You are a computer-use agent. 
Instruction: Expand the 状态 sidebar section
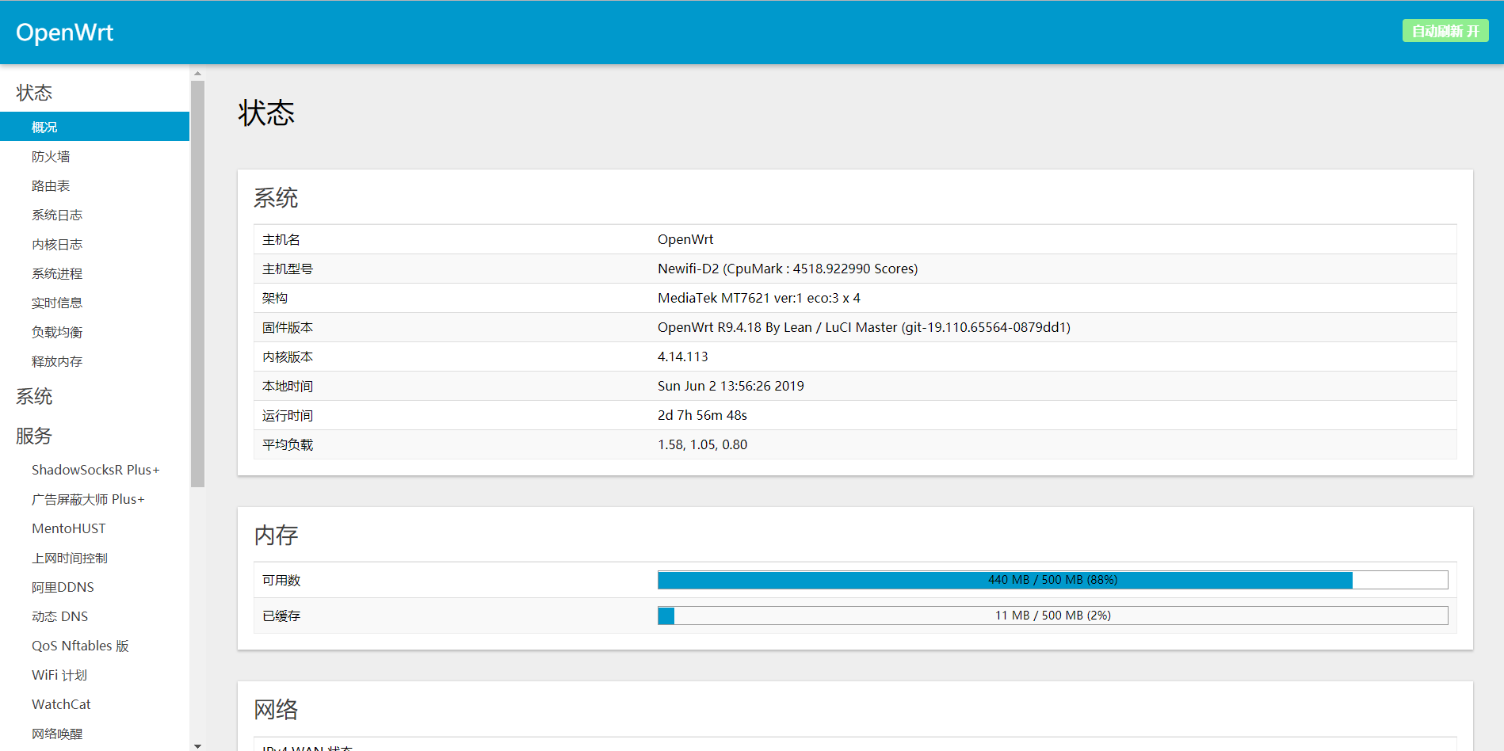34,93
